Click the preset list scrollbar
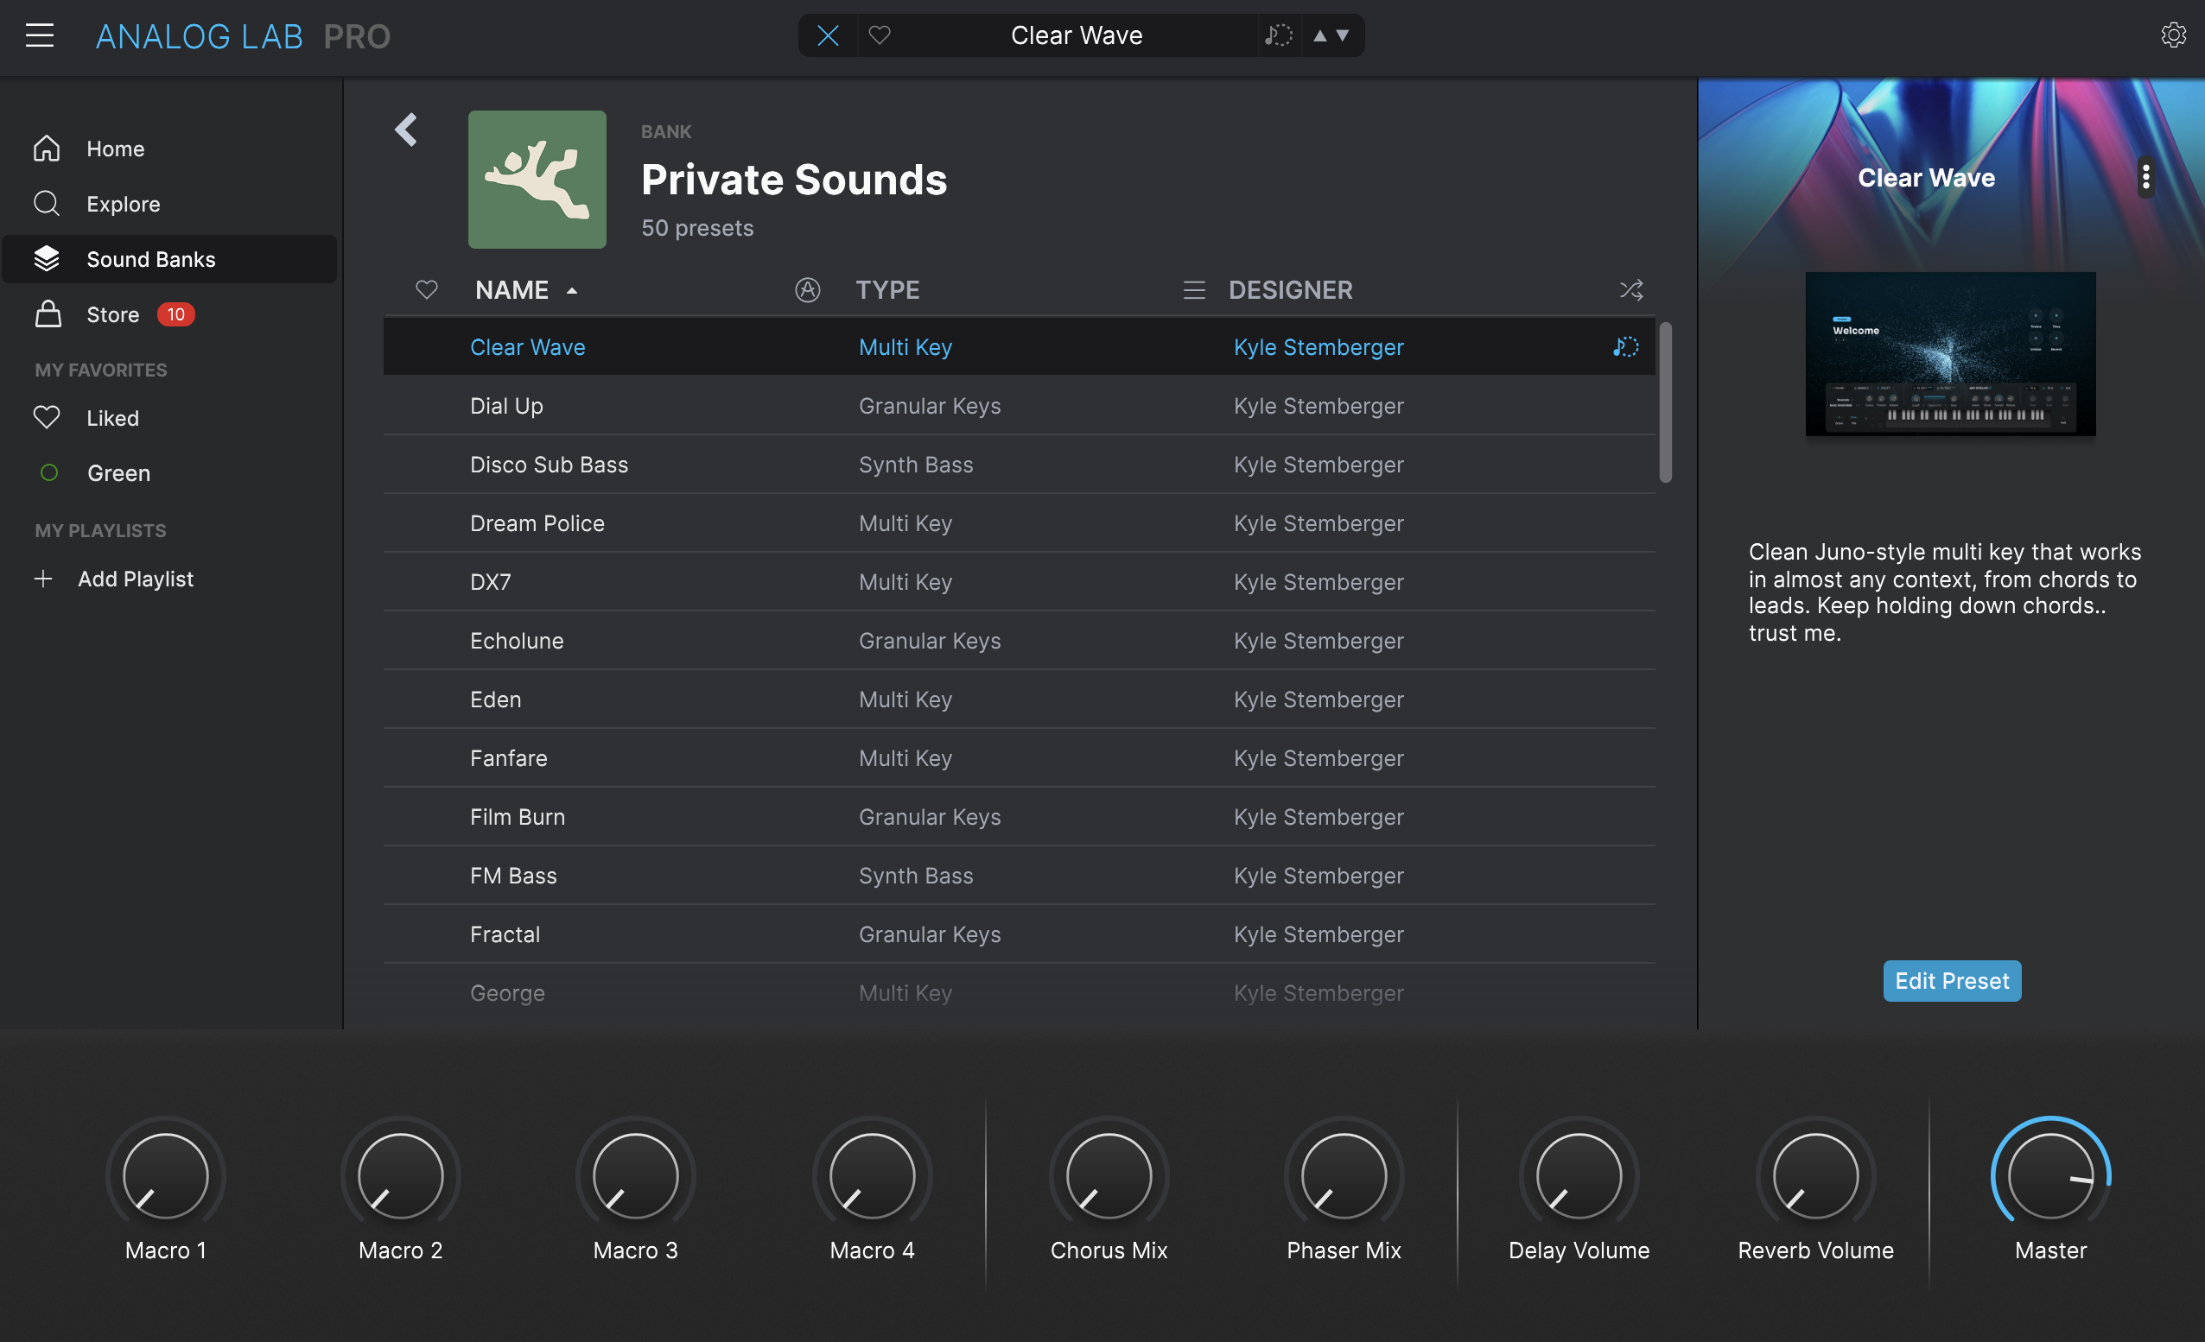 [1665, 402]
